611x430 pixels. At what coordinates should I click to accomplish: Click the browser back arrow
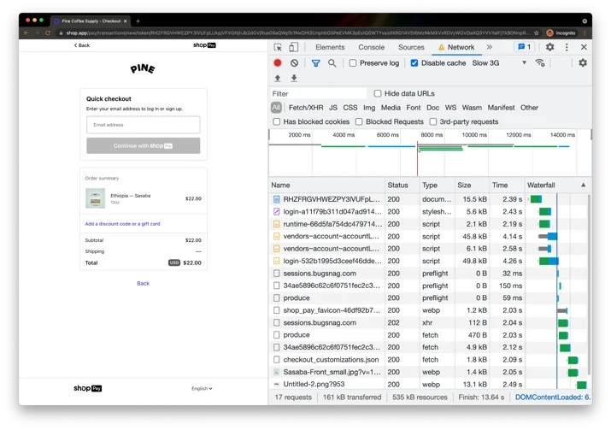(26, 33)
